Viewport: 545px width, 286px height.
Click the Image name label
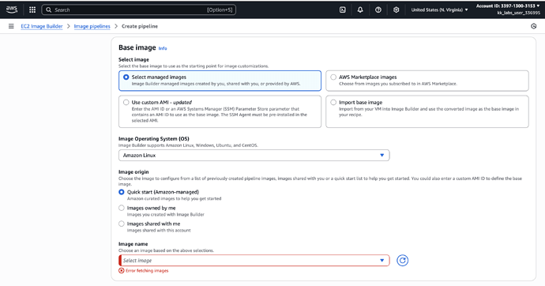[x=133, y=244]
